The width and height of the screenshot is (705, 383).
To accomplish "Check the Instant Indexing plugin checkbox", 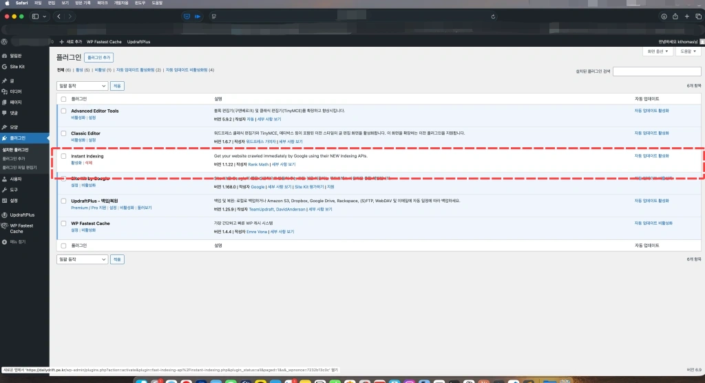I will [64, 156].
